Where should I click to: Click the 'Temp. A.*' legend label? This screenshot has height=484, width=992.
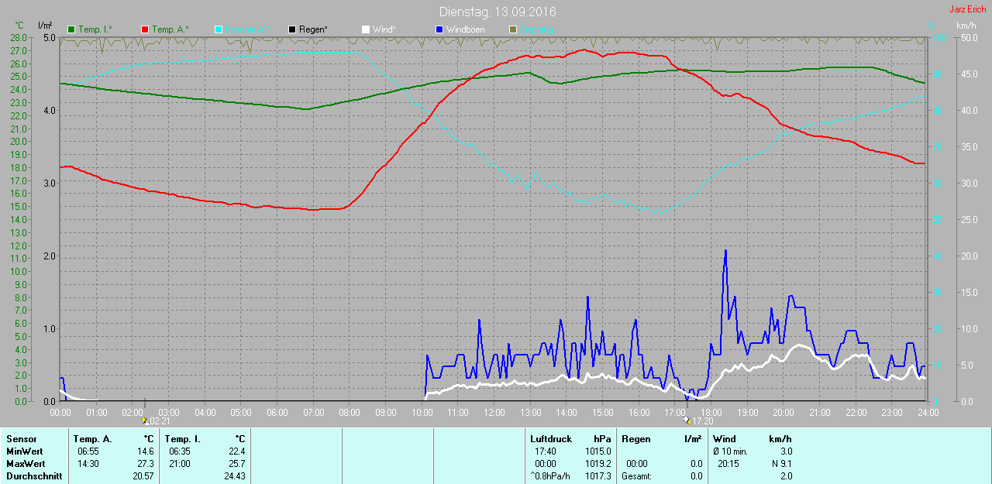coord(170,29)
